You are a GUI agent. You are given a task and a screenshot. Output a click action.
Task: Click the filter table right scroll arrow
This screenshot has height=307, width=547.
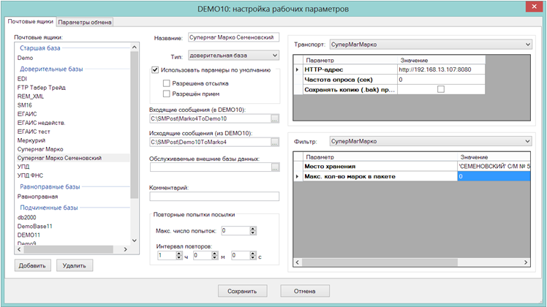(x=526, y=262)
